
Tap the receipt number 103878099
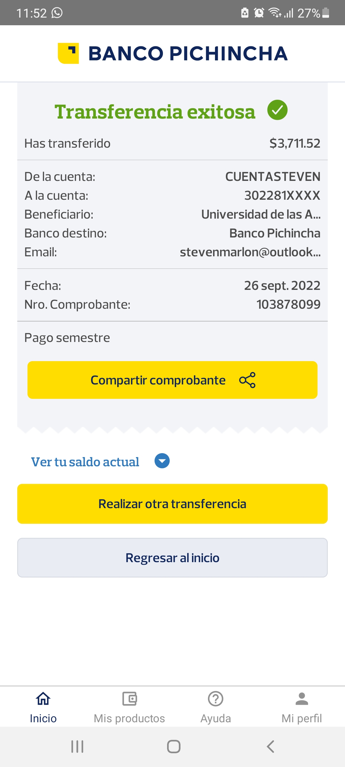pos(288,305)
